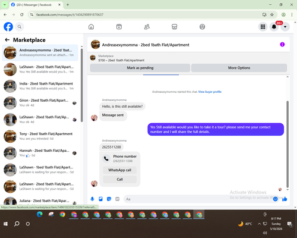Open the Facebook menu grid icon
This screenshot has height=238, width=297.
point(263,27)
